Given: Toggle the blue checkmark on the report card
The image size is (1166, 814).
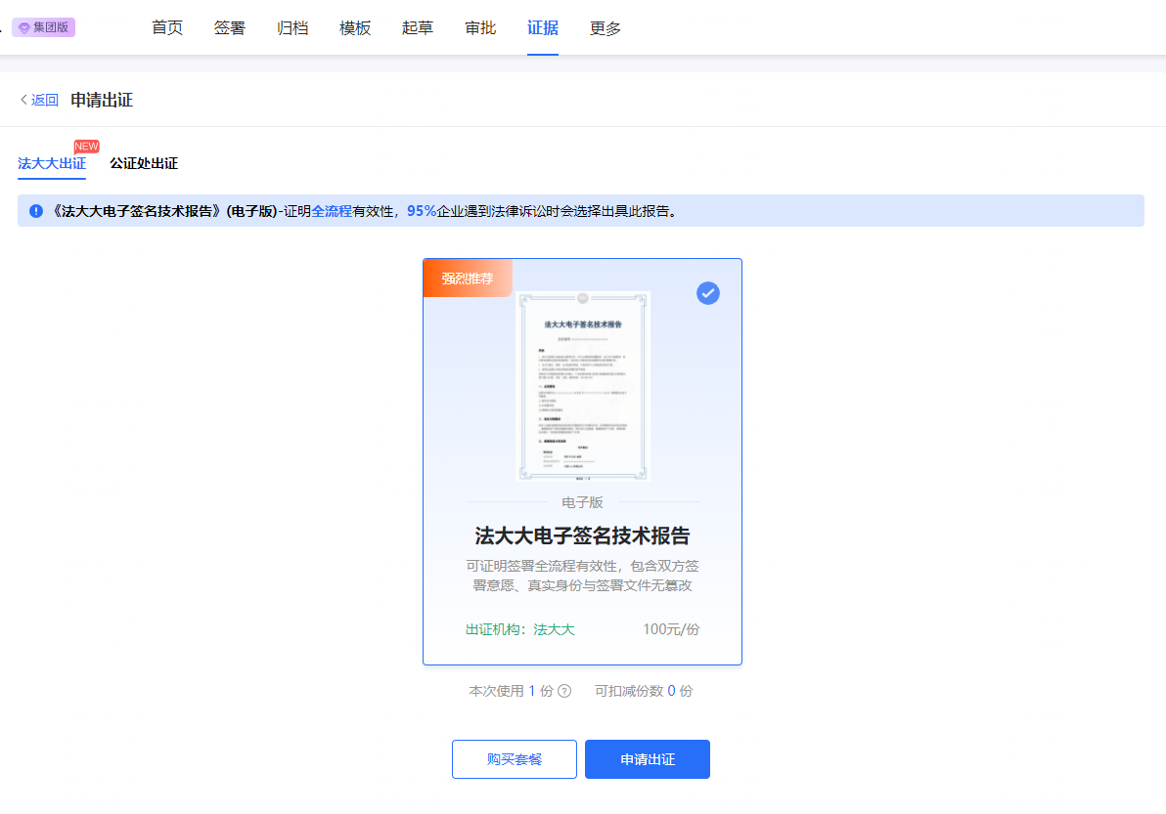Looking at the screenshot, I should pyautogui.click(x=708, y=293).
